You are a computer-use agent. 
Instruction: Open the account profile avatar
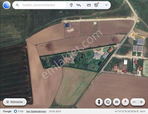142,5
